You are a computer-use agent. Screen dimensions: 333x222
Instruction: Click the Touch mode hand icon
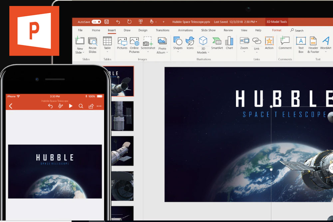tap(152, 22)
